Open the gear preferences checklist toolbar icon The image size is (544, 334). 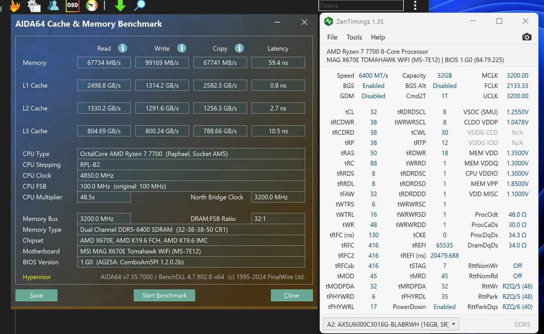[34, 6]
